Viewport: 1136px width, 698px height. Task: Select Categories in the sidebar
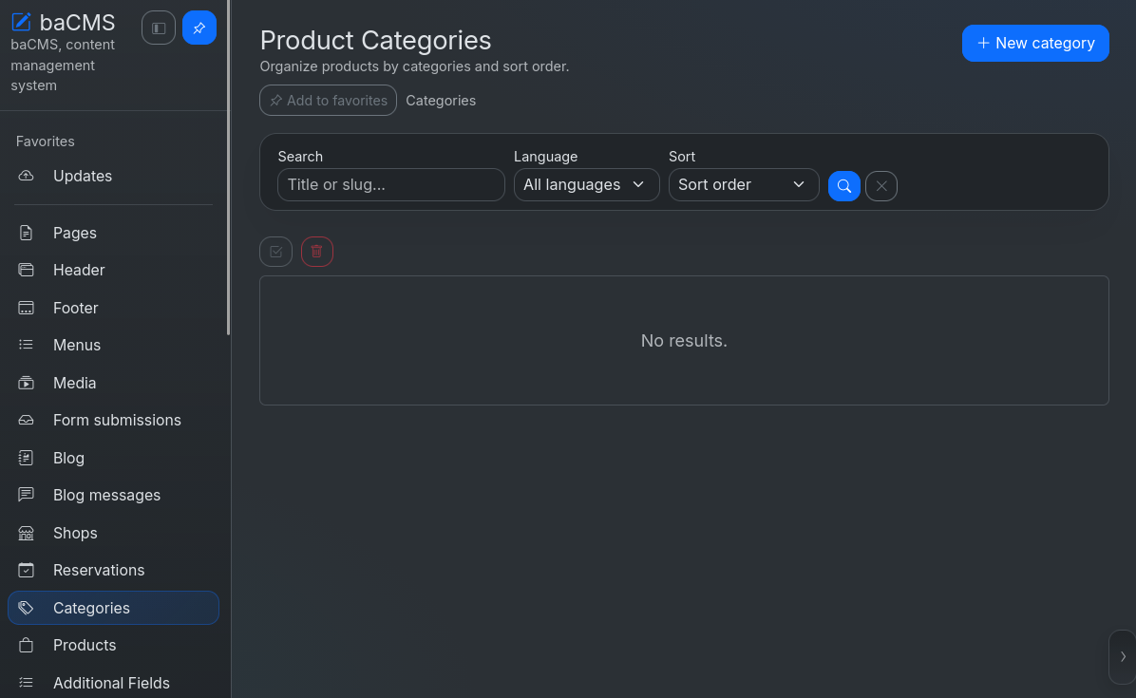[x=113, y=608]
